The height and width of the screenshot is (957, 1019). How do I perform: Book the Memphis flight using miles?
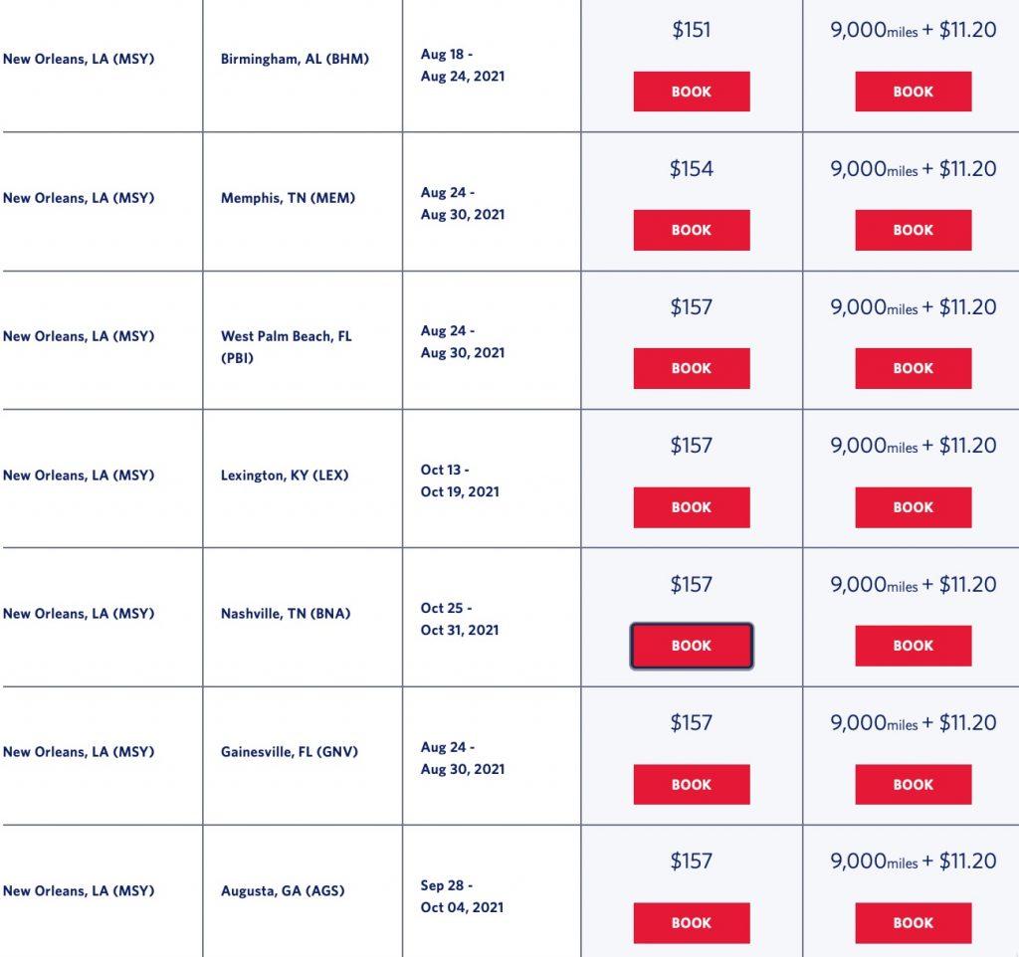913,230
